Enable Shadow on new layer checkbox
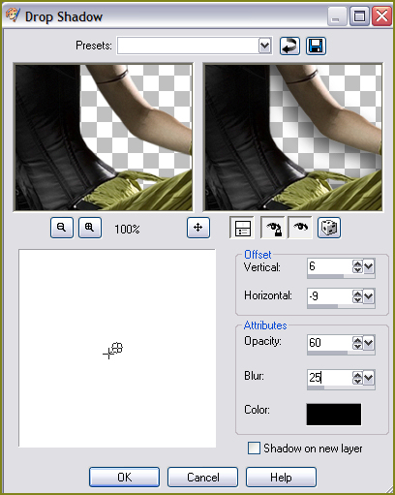This screenshot has height=495, width=395. [254, 449]
